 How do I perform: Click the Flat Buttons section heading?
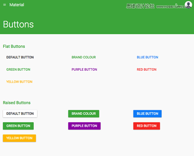pyautogui.click(x=14, y=46)
